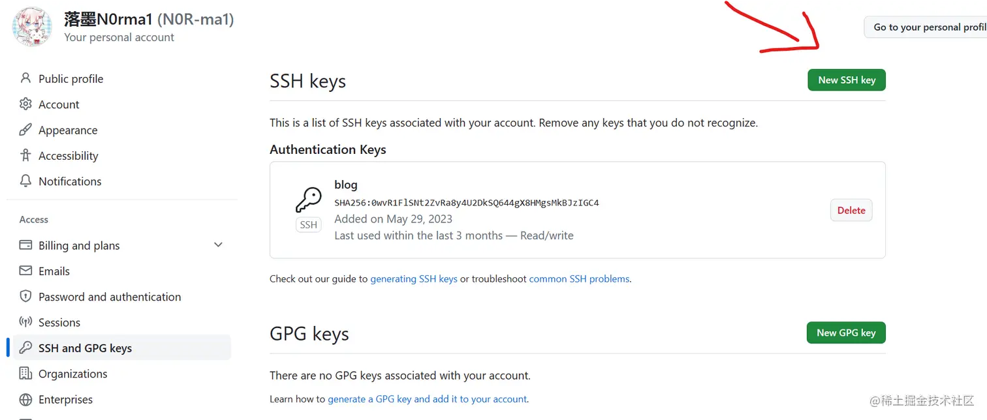This screenshot has height=420, width=987.
Task: Click the Sessions broadcast icon
Action: 25,322
